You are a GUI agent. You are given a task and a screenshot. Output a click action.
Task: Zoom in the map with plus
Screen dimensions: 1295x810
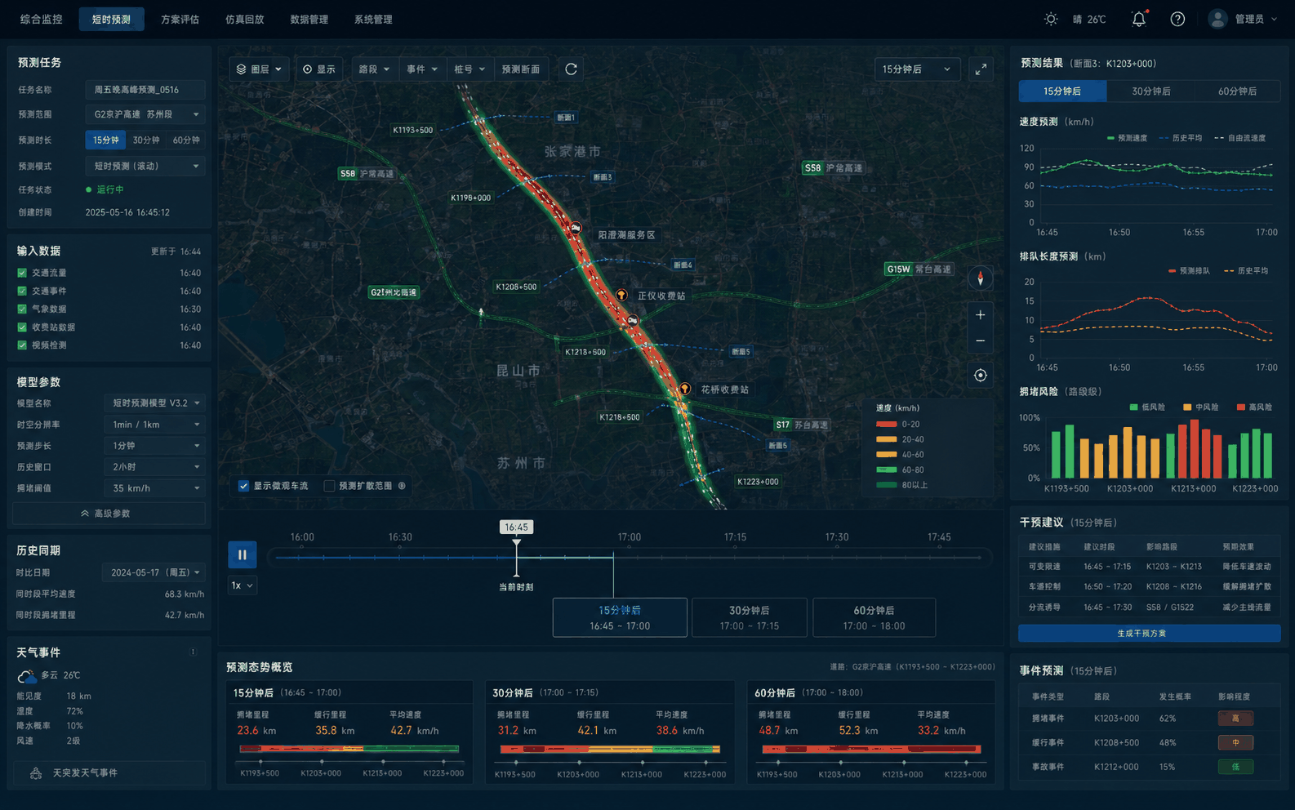point(981,314)
